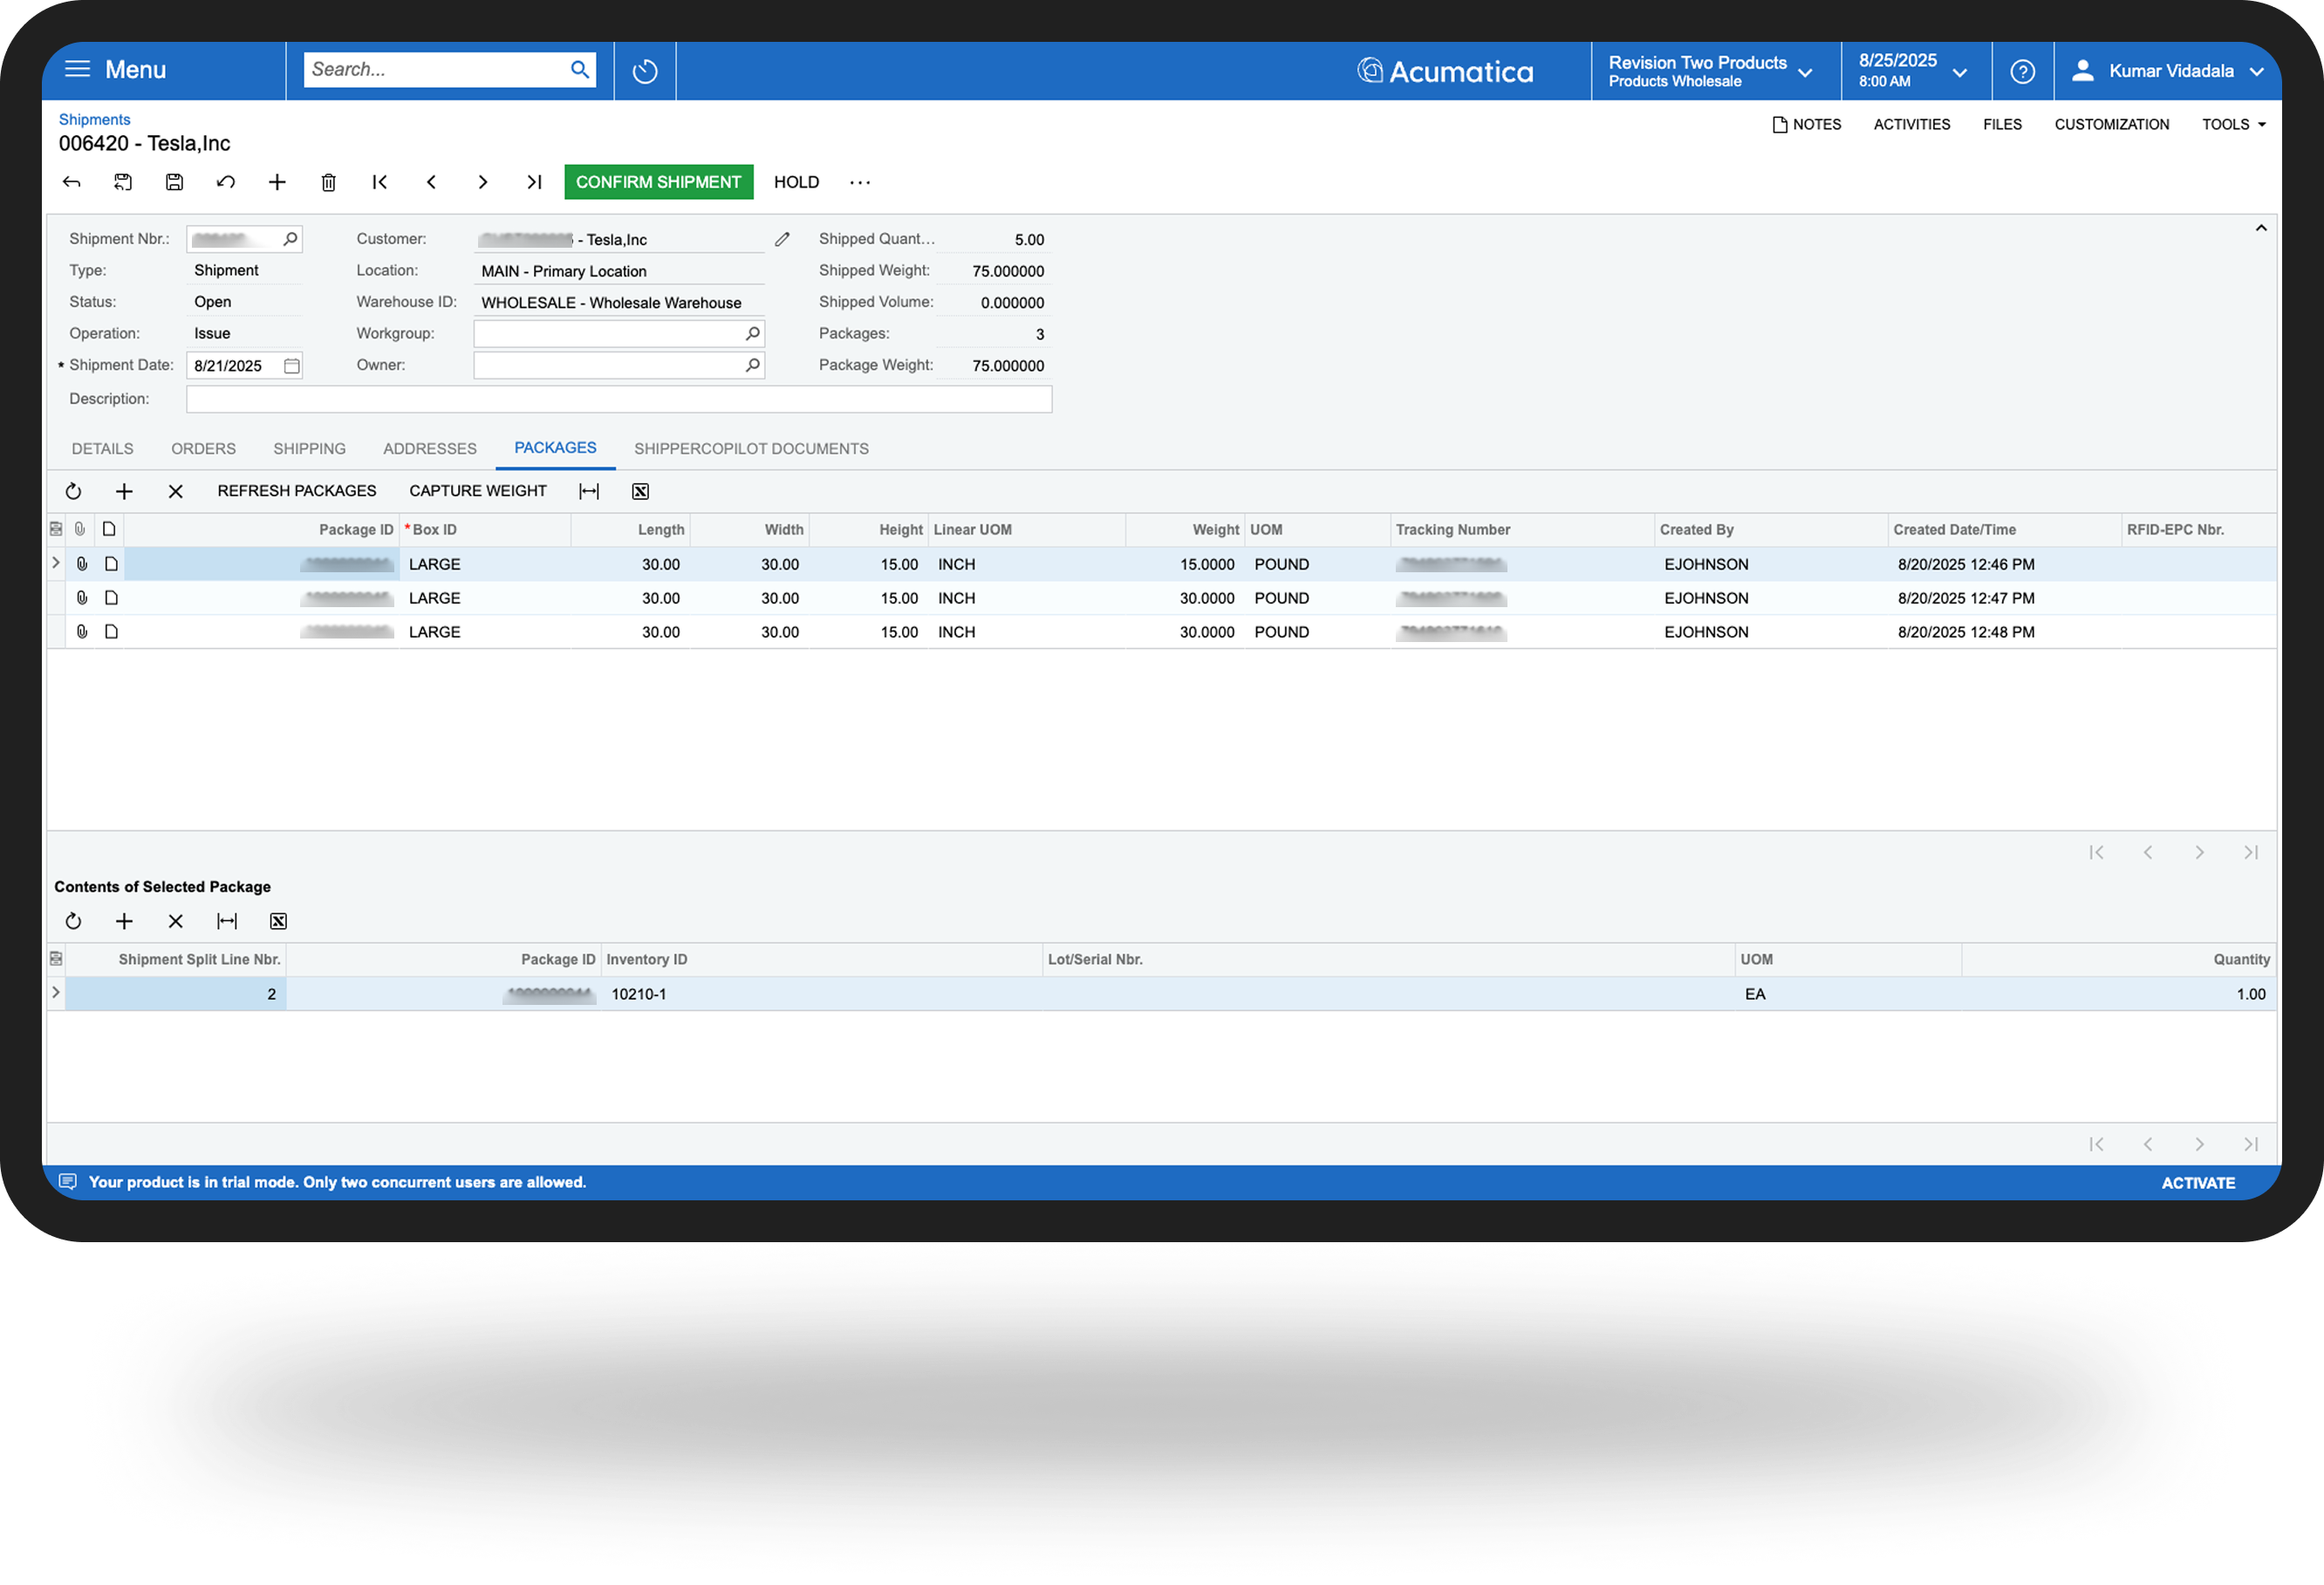Open the shipment date calendar picker

click(291, 366)
